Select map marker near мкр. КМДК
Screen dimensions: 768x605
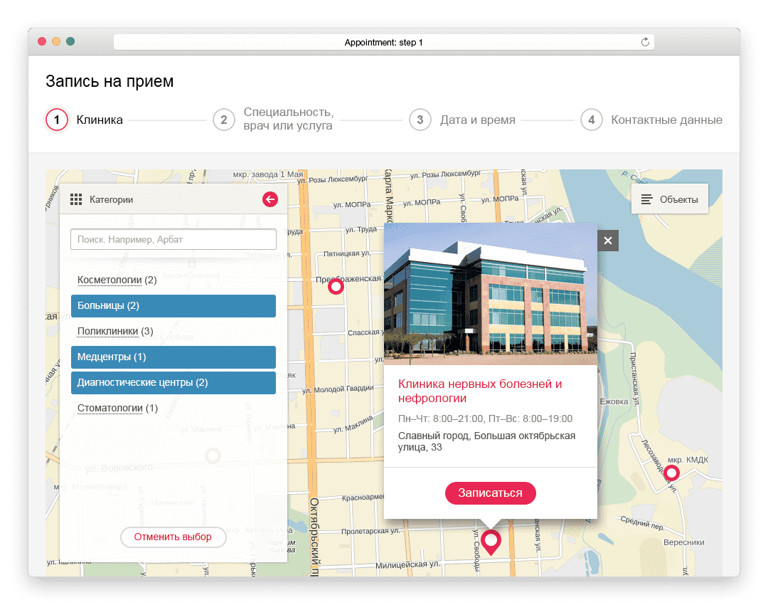(x=671, y=473)
